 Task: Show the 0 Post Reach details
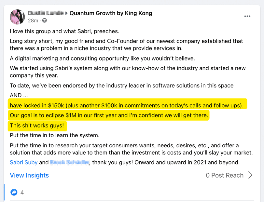coord(225,175)
